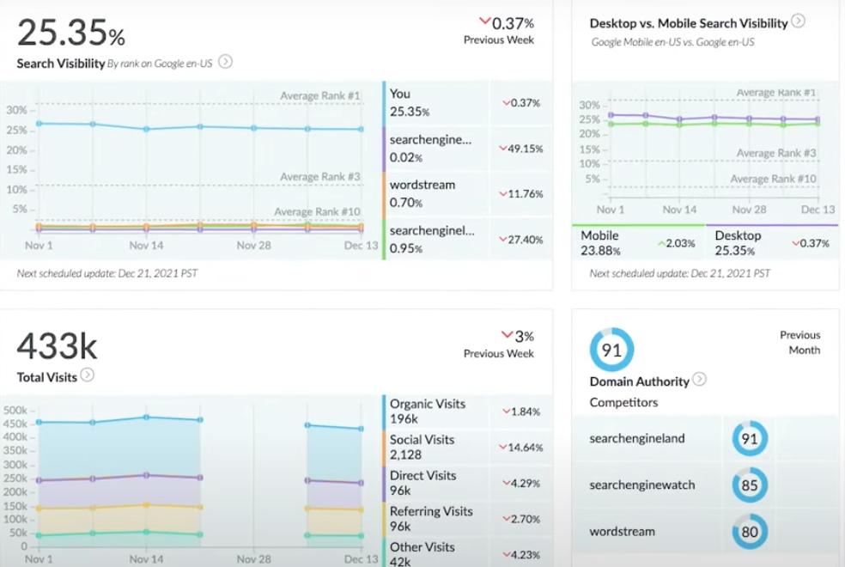Click the 2.03% mobile increase value
The width and height of the screenshot is (845, 567).
[x=677, y=244]
